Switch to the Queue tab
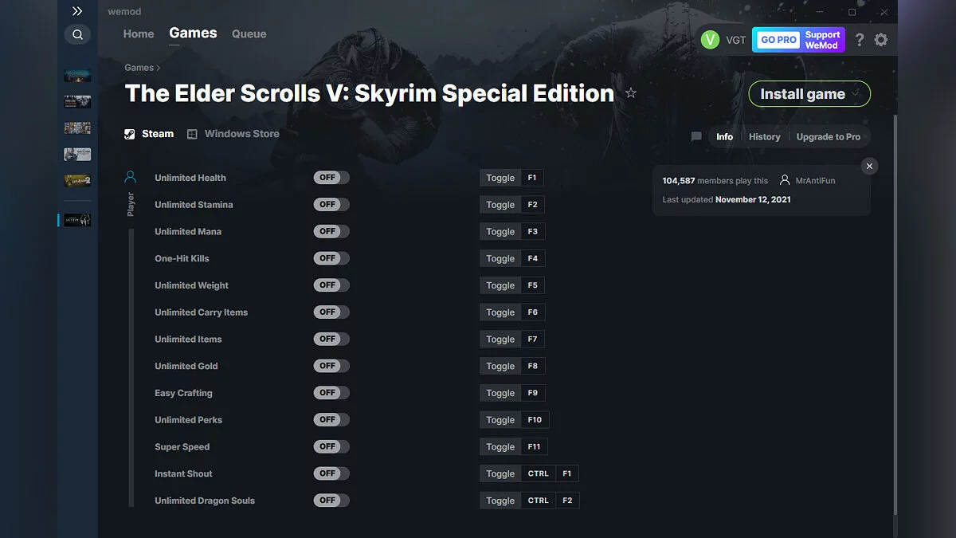Image resolution: width=956 pixels, height=538 pixels. [249, 33]
